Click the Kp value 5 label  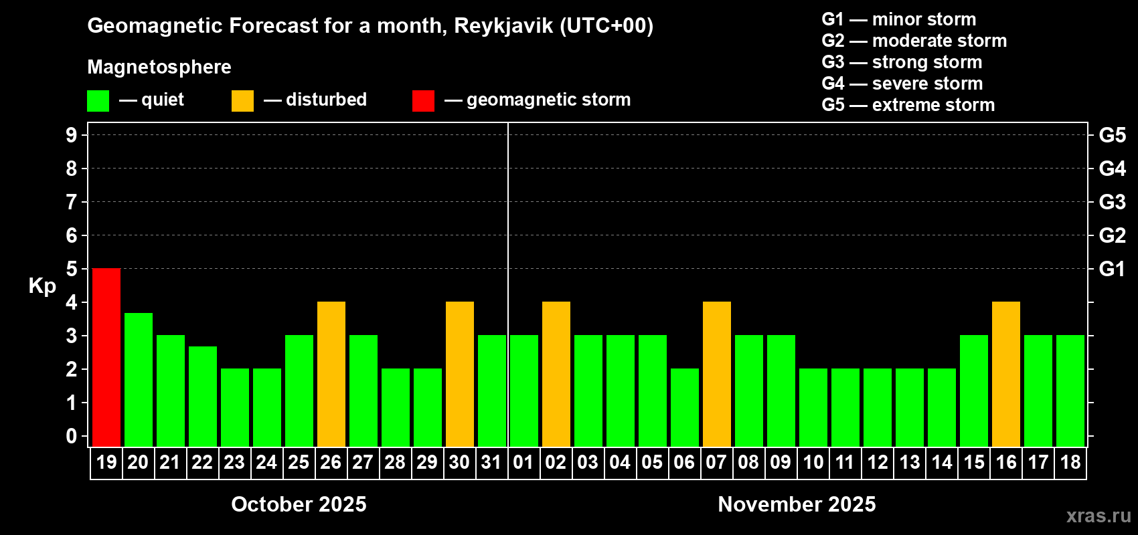click(72, 269)
